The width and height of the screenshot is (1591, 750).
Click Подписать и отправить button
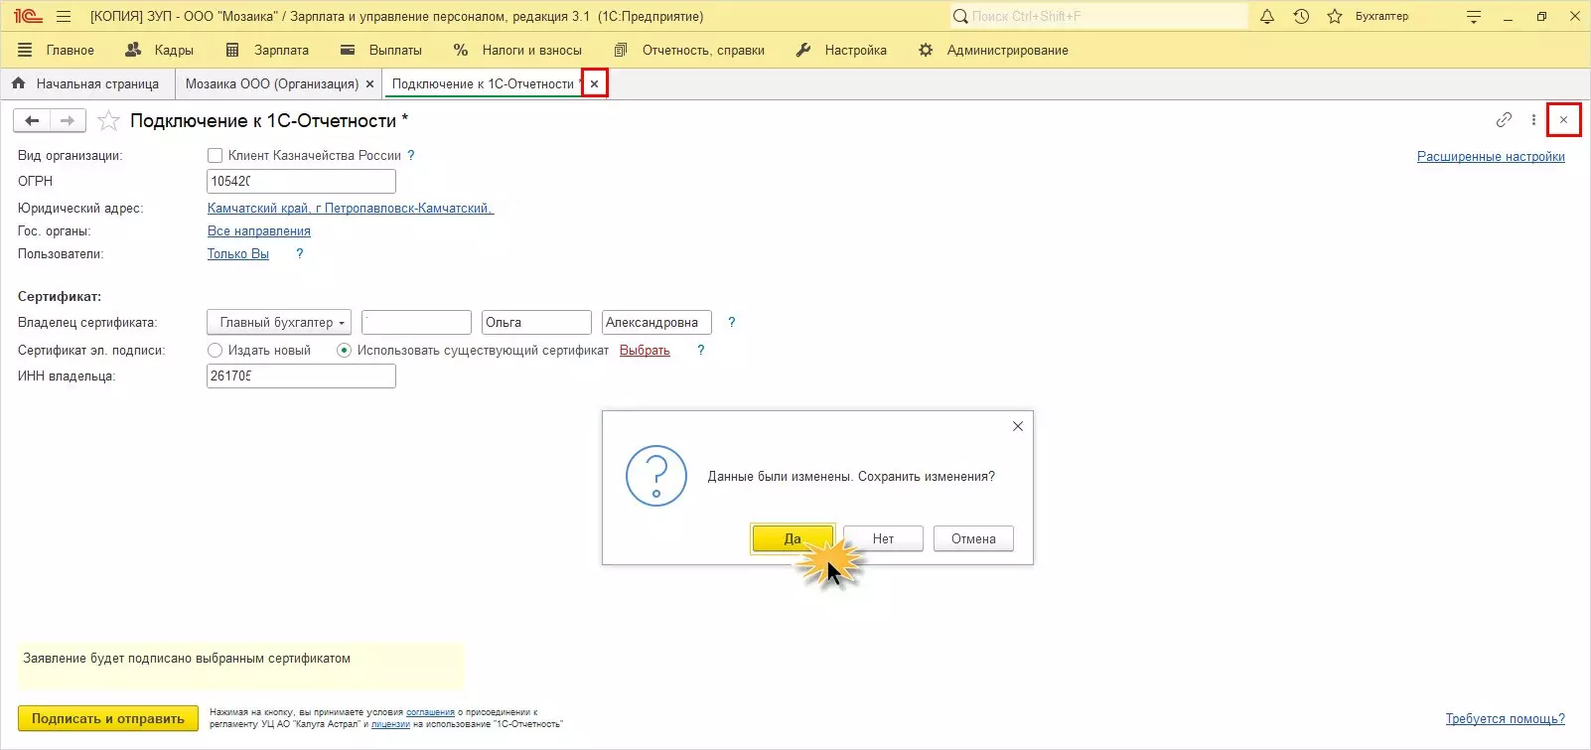coord(108,719)
